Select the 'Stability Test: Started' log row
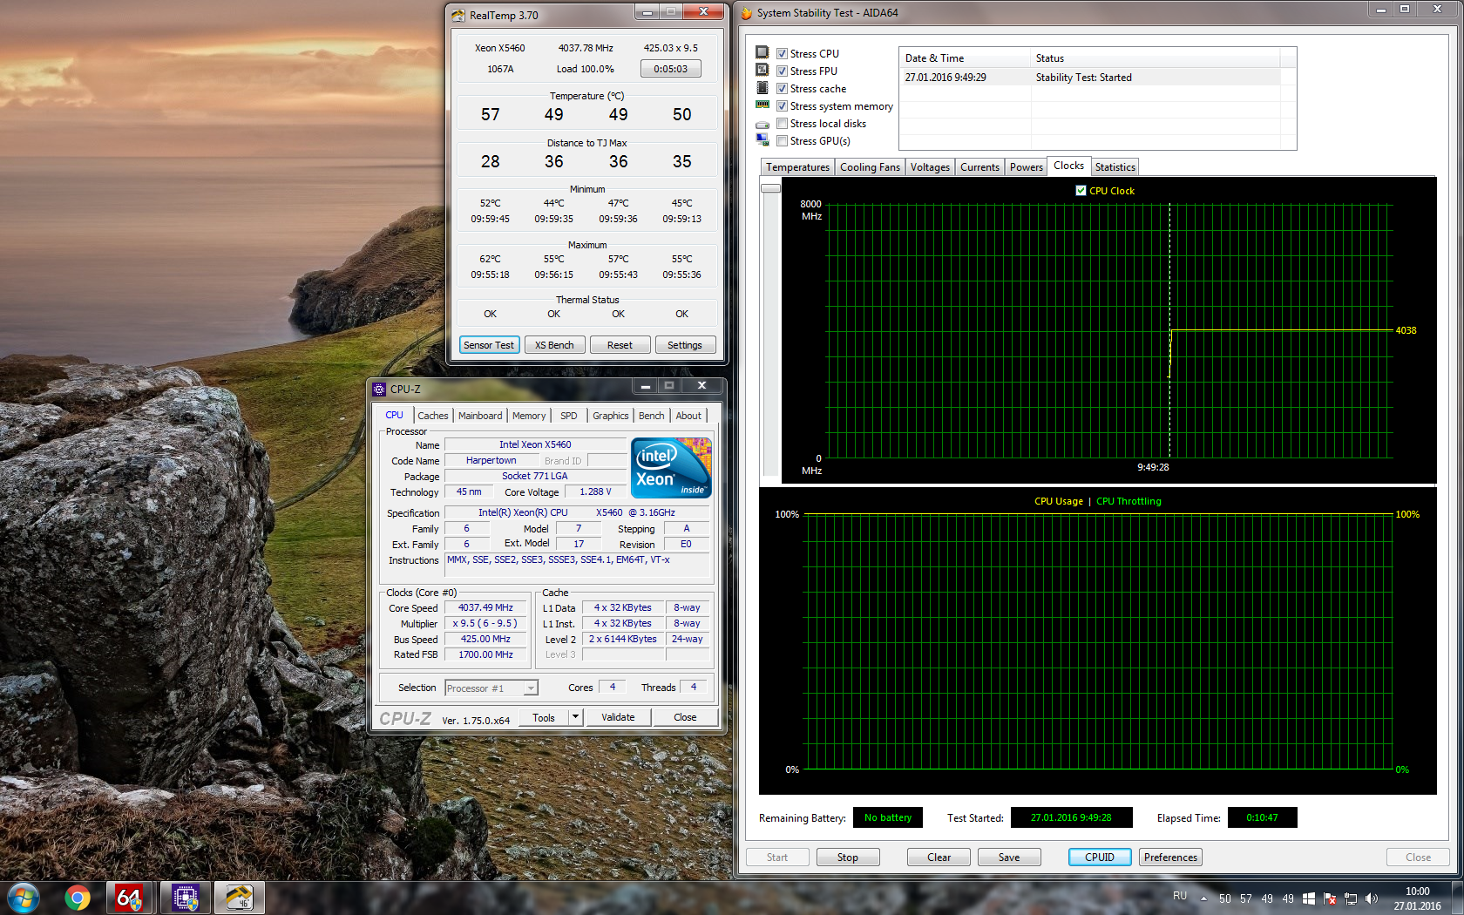Screen dimensions: 1464x915 [1091, 78]
